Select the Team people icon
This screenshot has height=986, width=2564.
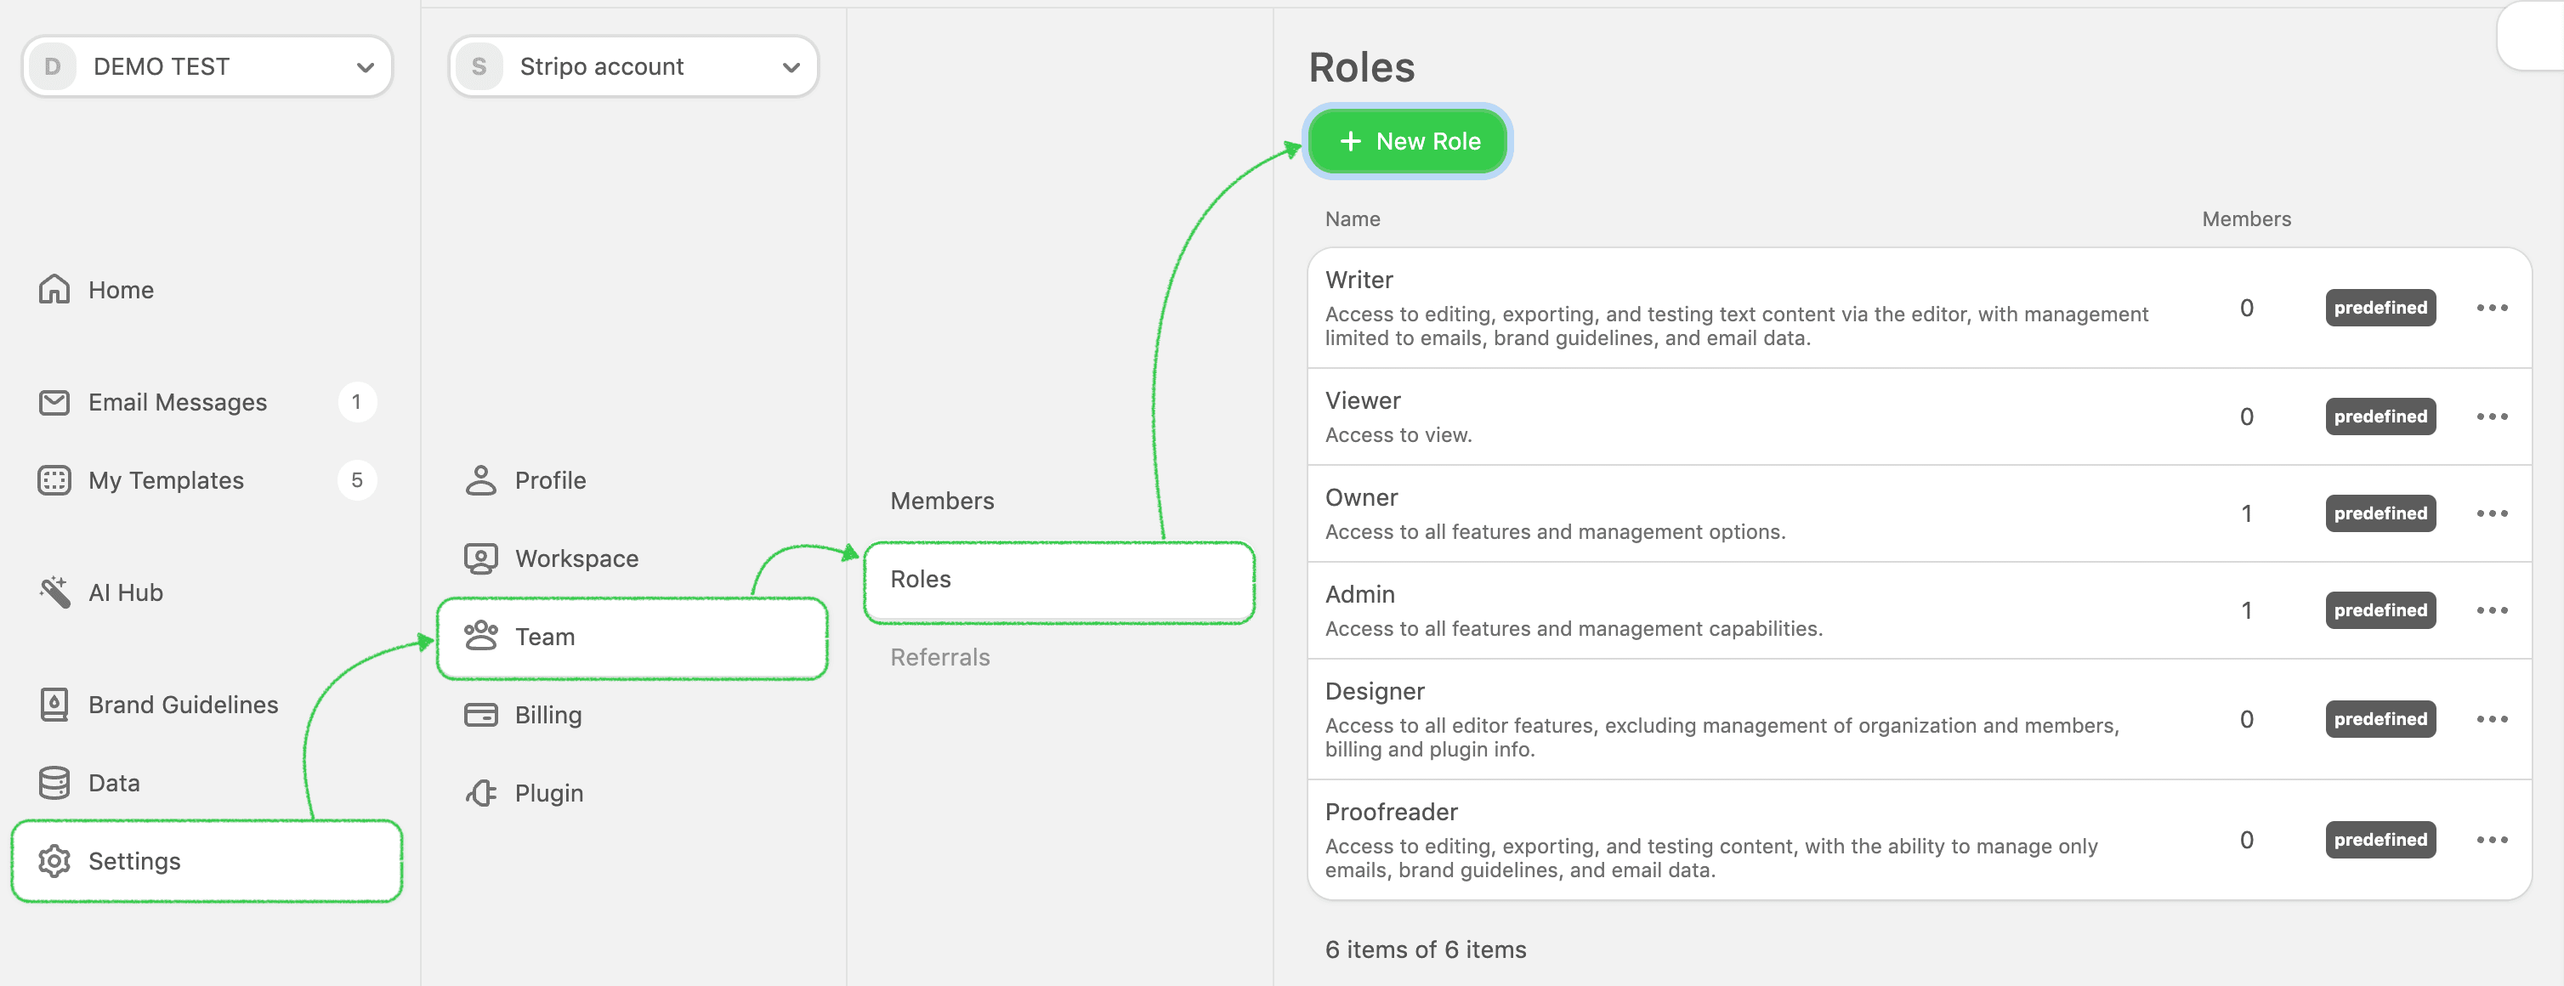(482, 636)
